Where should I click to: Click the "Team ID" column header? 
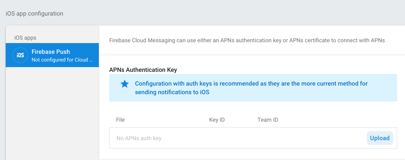[268, 120]
